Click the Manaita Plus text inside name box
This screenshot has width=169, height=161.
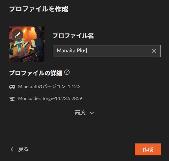pyautogui.click(x=71, y=51)
